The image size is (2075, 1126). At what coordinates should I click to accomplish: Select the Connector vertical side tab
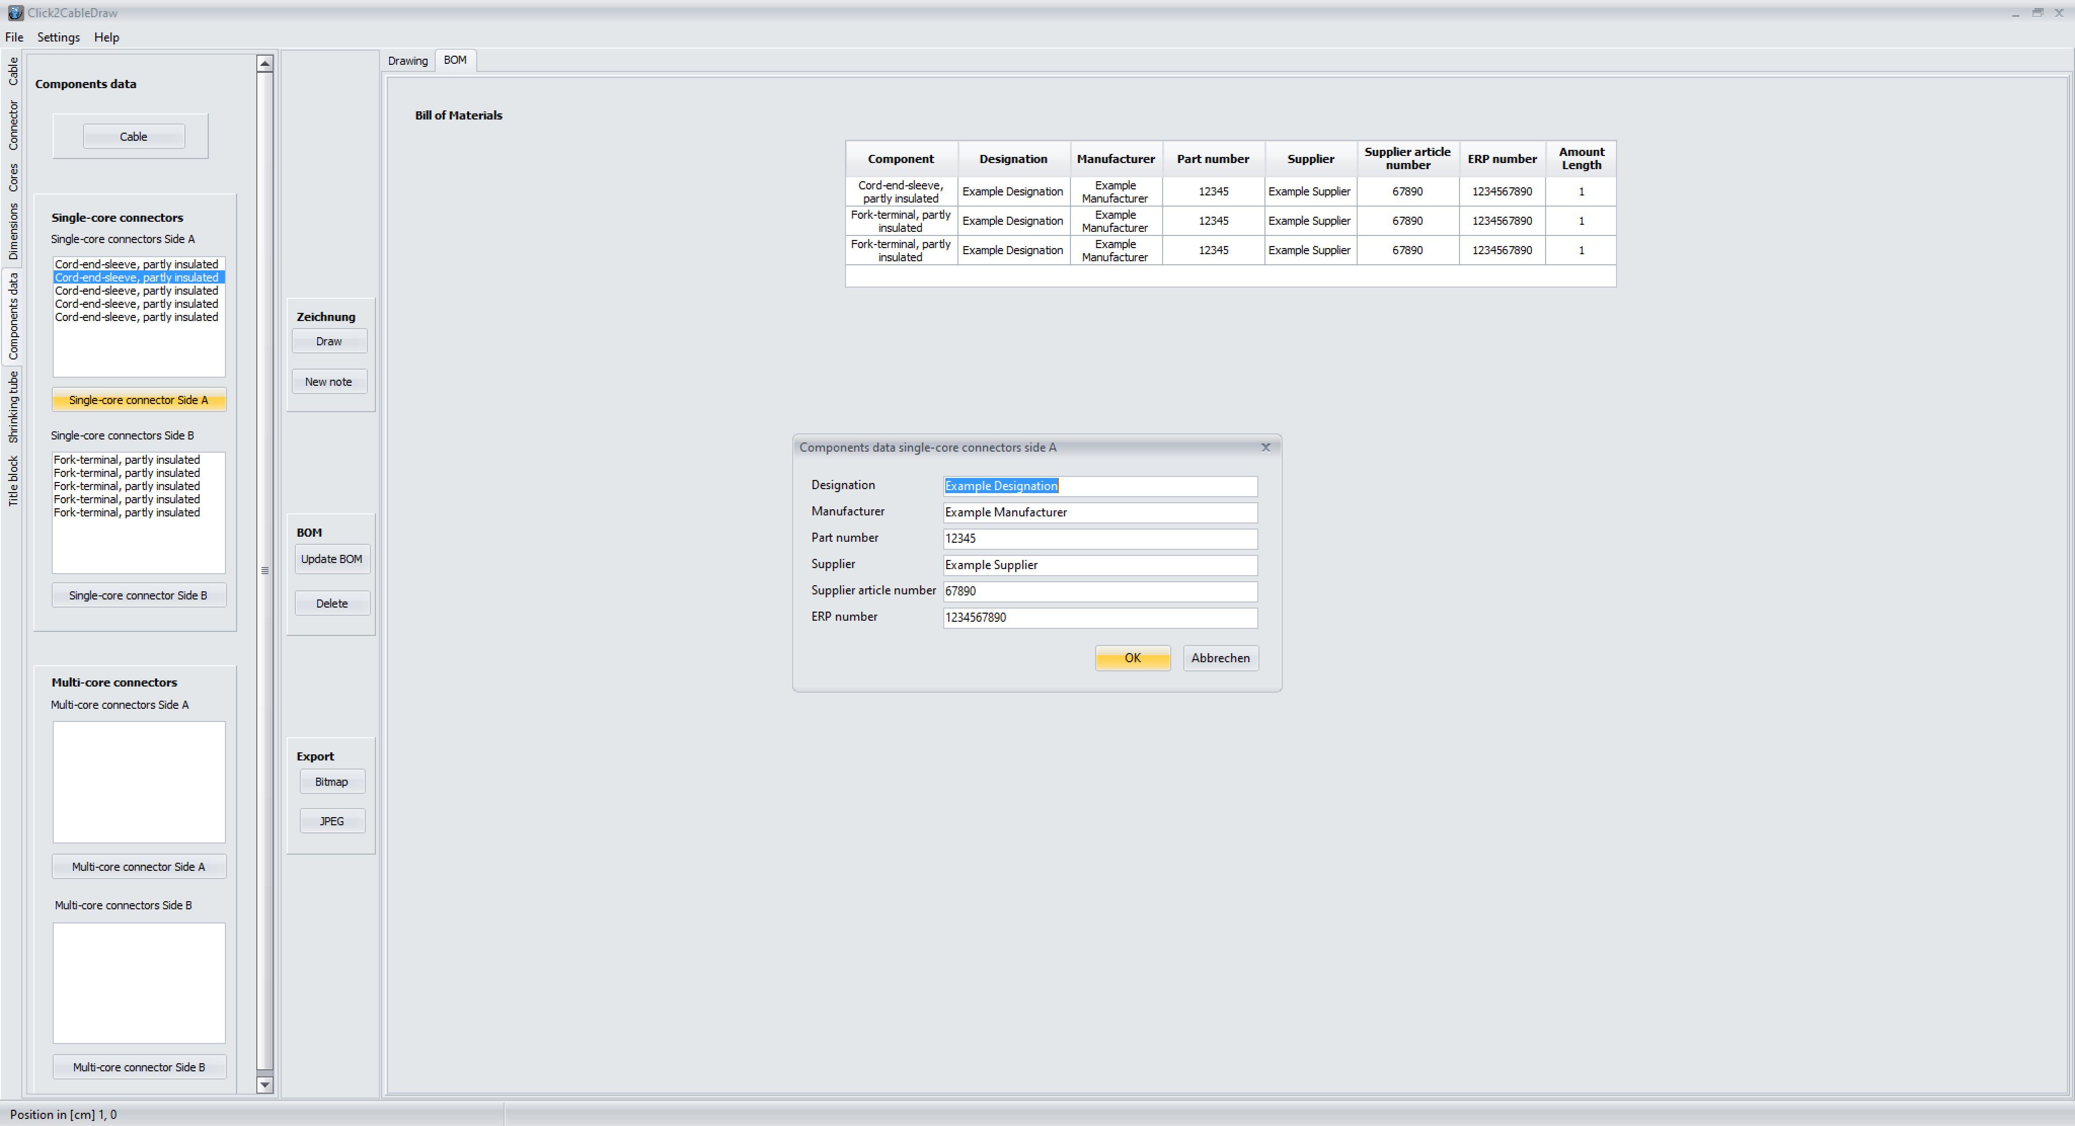(13, 125)
